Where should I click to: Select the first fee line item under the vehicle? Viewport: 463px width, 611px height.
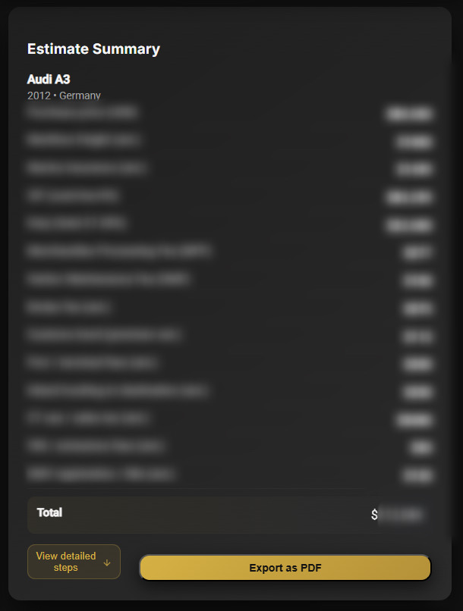click(83, 112)
